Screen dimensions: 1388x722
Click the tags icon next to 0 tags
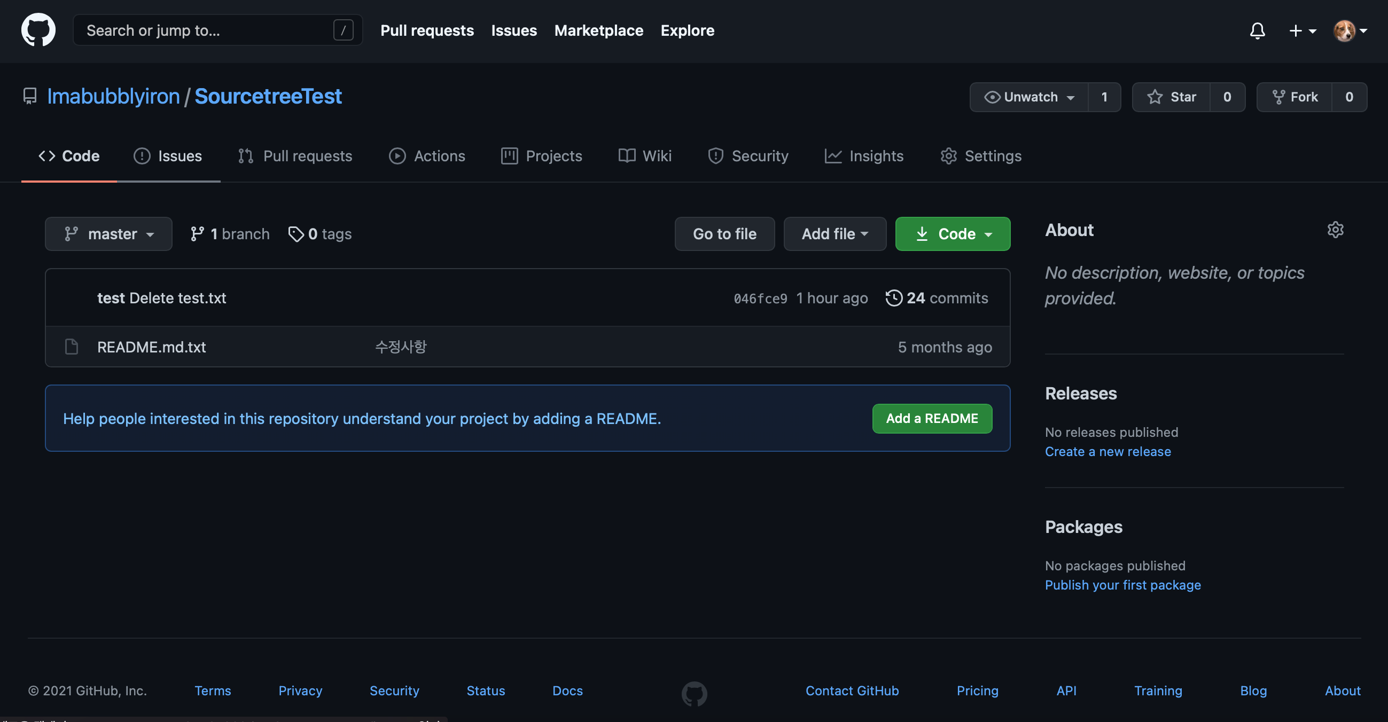(296, 234)
